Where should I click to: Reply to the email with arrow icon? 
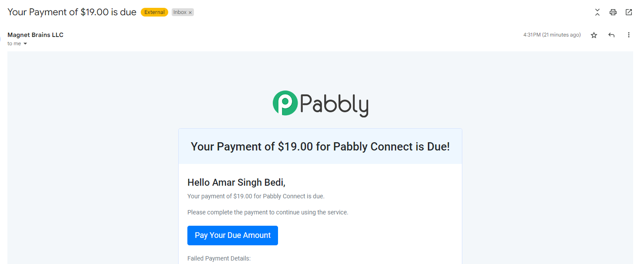click(x=611, y=35)
